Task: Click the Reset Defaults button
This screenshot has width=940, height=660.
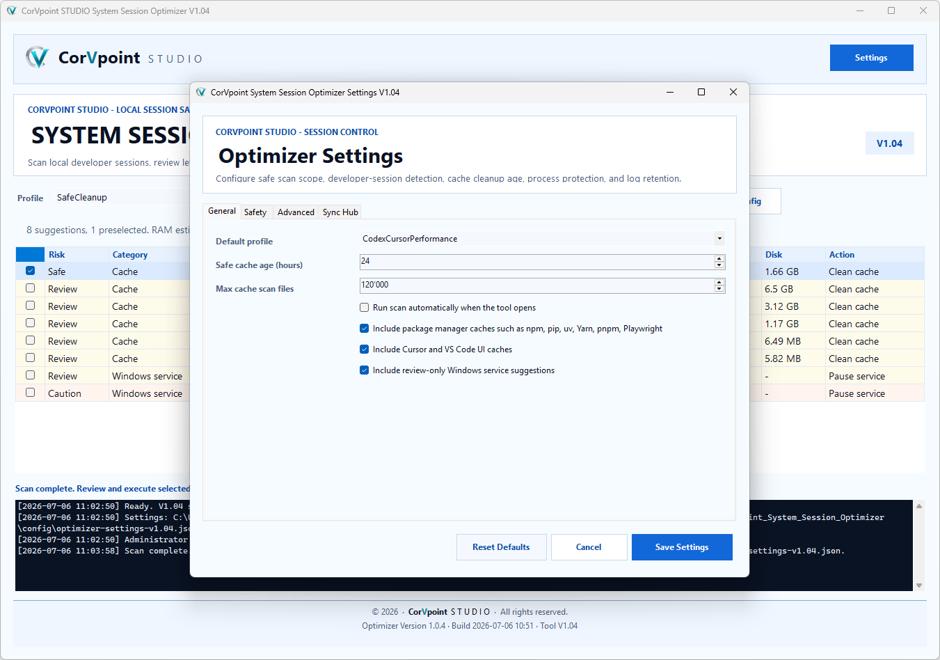Action: coord(501,547)
